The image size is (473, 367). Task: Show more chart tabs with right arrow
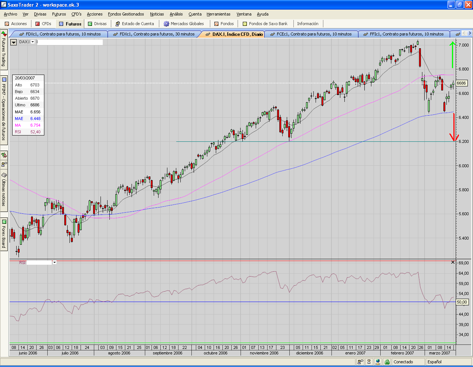470,34
